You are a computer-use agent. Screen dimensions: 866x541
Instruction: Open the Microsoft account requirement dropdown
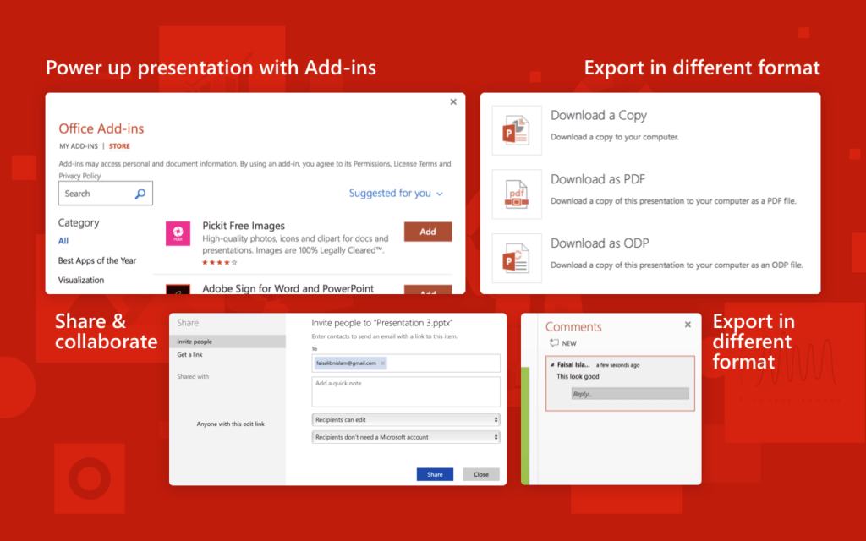click(405, 437)
